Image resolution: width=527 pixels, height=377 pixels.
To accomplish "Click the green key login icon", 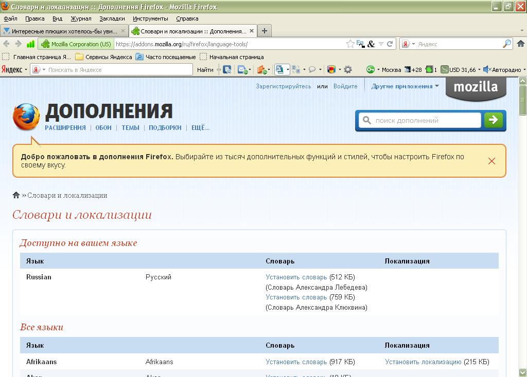I will 371,70.
